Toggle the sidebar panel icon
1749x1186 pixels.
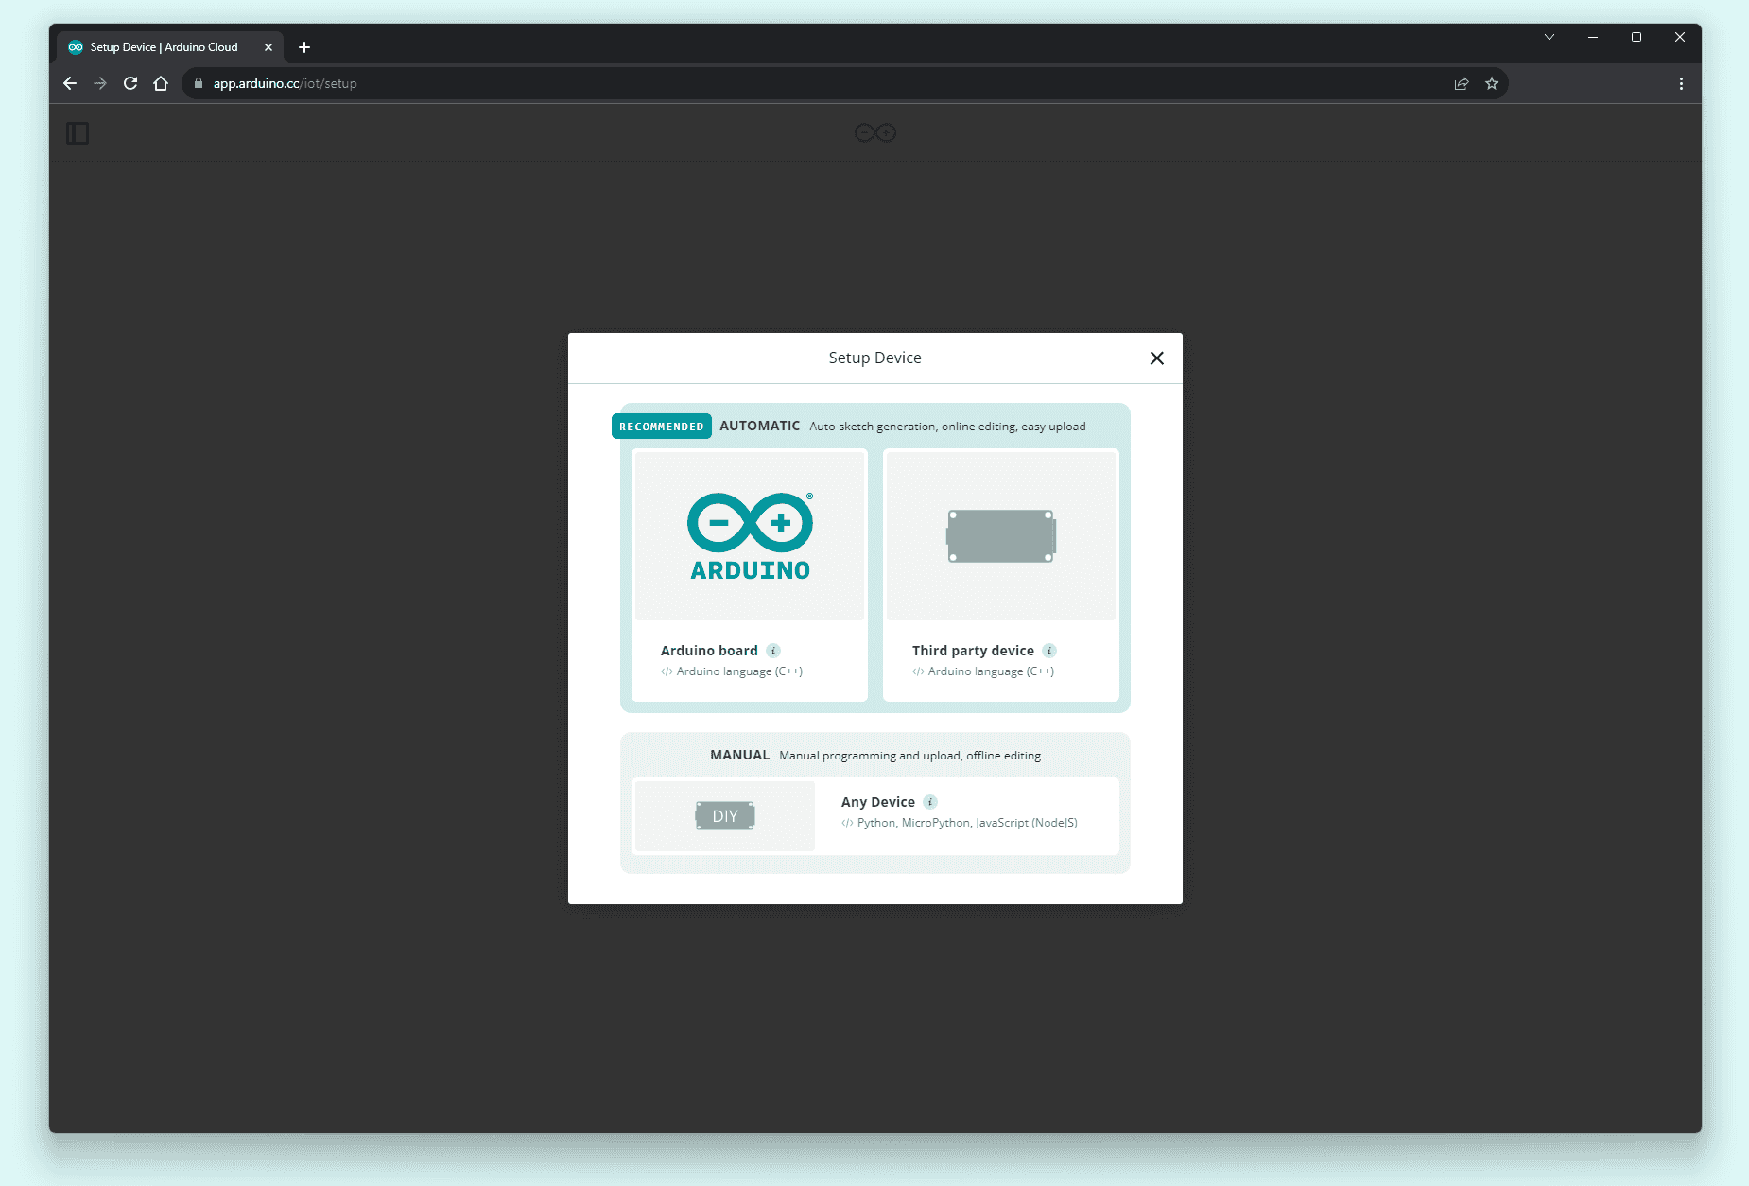(x=79, y=132)
